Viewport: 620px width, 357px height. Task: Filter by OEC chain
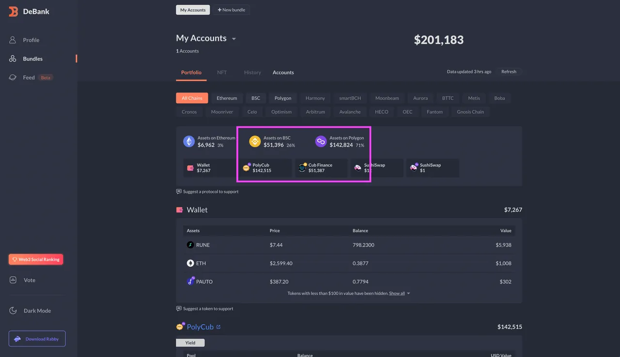tap(408, 112)
